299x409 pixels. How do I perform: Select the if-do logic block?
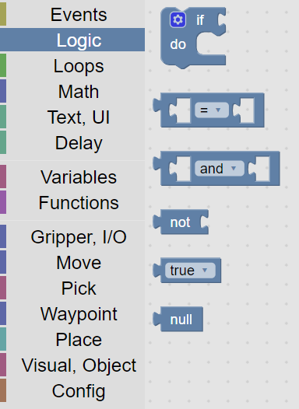(193, 38)
